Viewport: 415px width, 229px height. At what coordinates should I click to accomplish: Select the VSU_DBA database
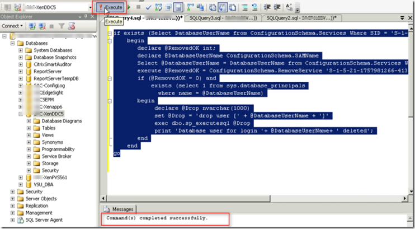pyautogui.click(x=44, y=185)
